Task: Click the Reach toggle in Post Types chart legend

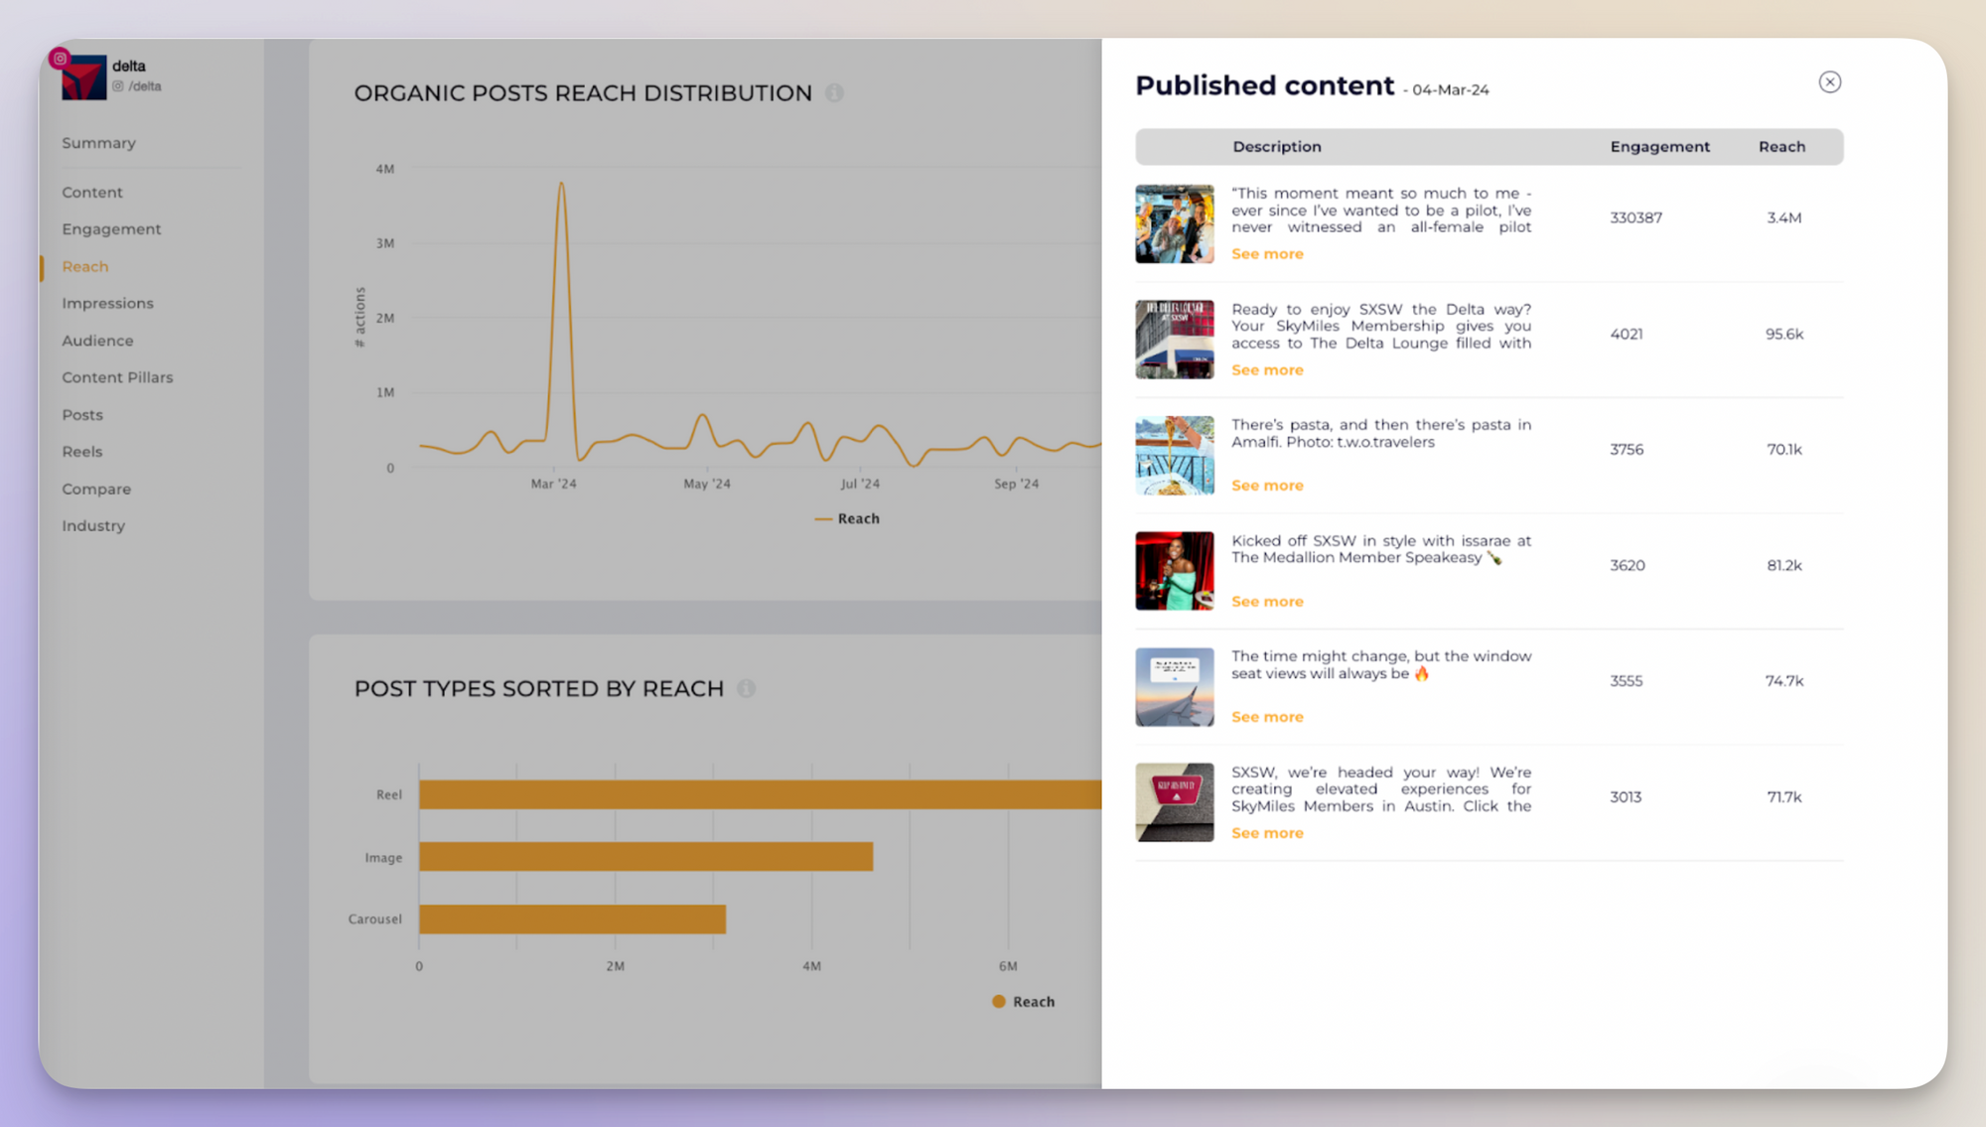Action: point(1023,1002)
